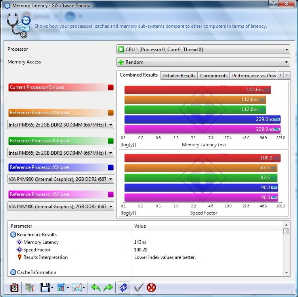The image size is (298, 297).
Task: Open the line graph view icon
Action: coord(77,288)
